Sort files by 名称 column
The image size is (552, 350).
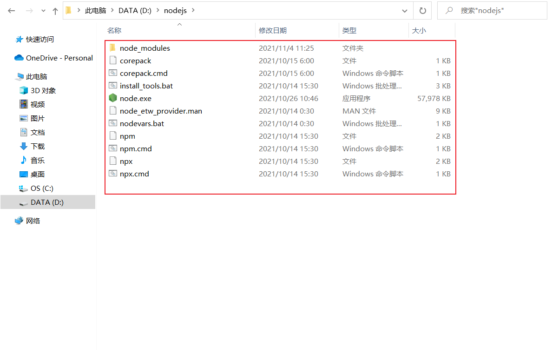pyautogui.click(x=114, y=31)
